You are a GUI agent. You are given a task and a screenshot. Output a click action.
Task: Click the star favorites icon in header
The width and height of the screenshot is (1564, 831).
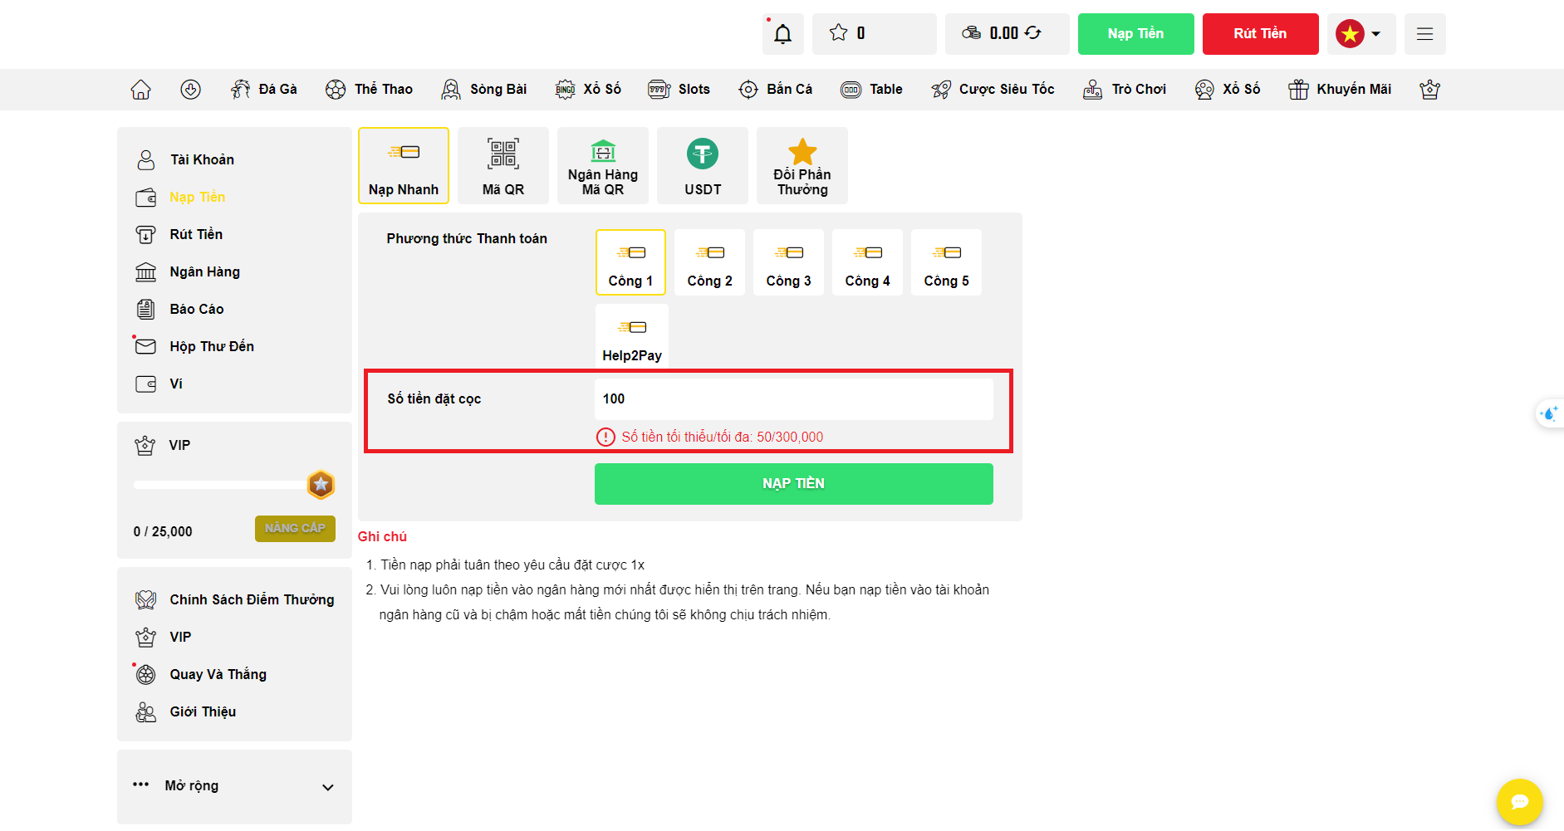(841, 33)
